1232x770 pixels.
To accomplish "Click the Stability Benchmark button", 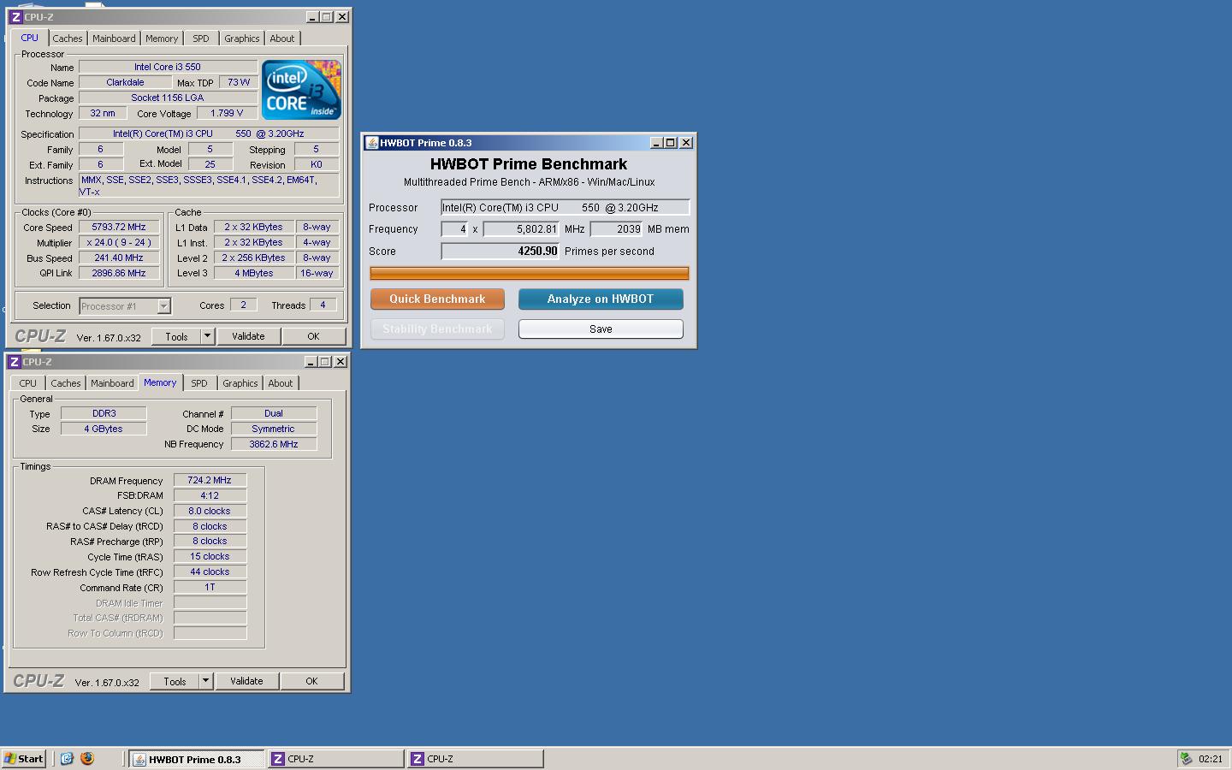I will click(437, 329).
